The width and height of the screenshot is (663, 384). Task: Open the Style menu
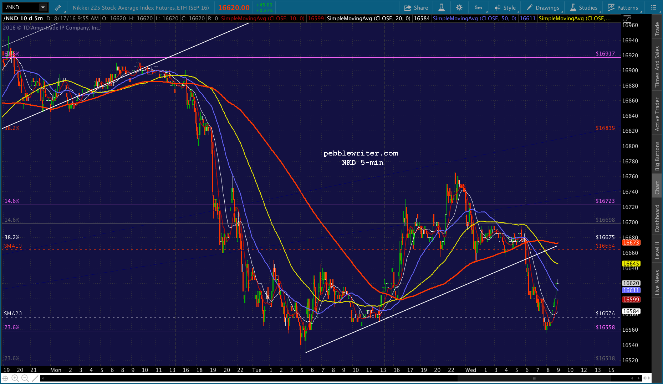[505, 7]
